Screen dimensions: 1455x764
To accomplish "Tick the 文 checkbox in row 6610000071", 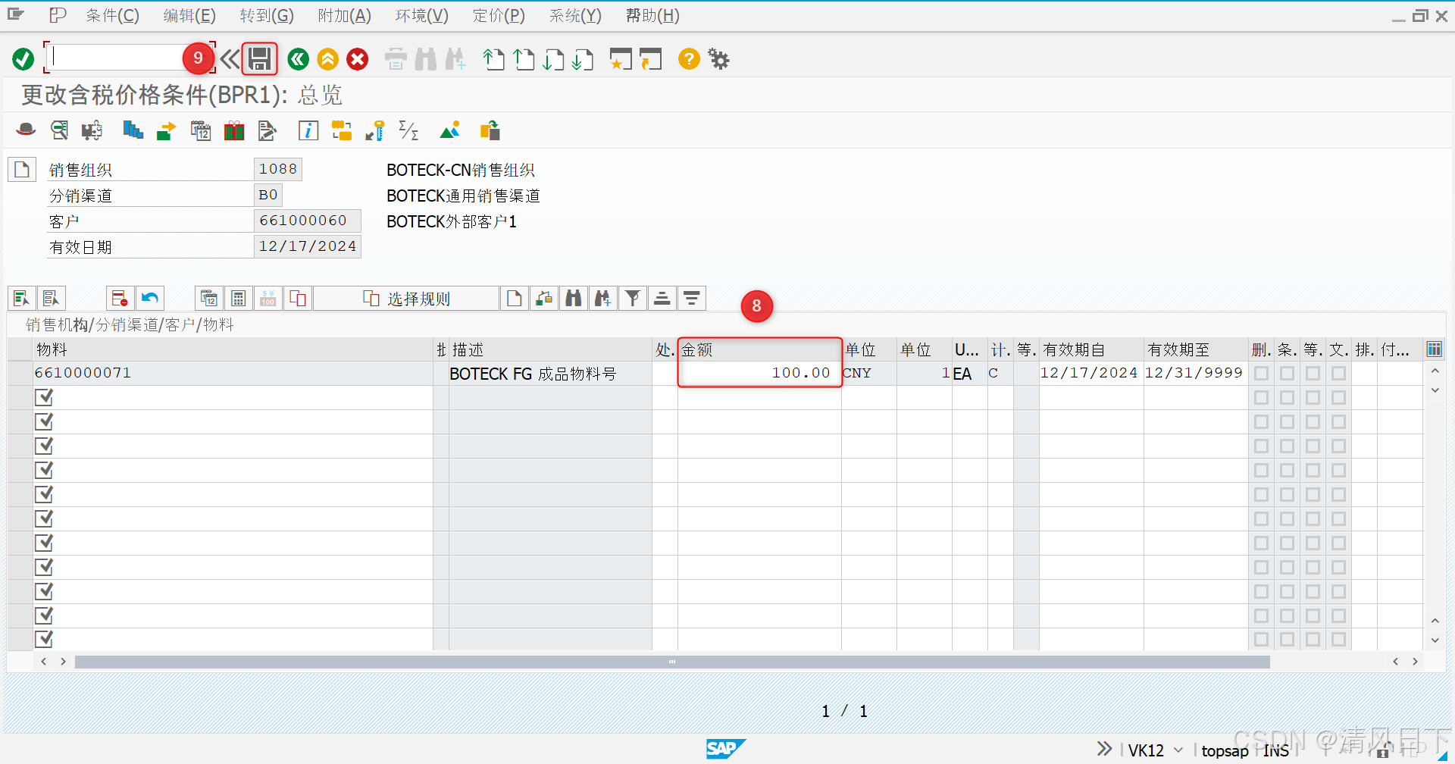I will pyautogui.click(x=1338, y=373).
